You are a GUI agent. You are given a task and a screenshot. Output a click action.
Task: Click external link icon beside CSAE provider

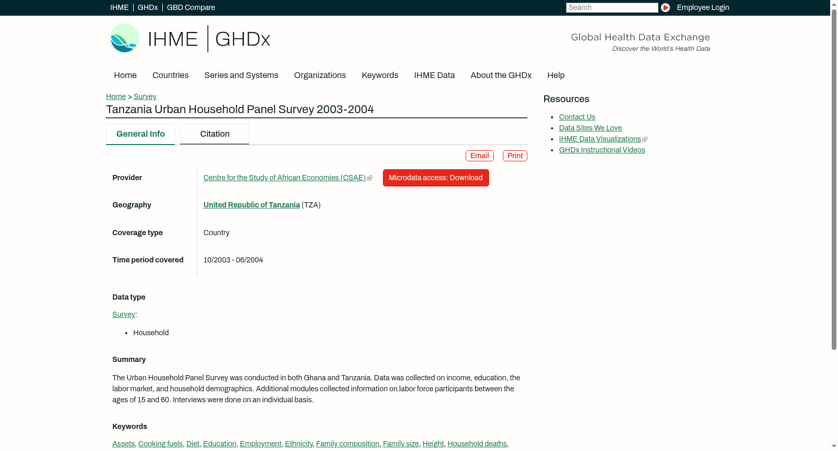coord(370,179)
